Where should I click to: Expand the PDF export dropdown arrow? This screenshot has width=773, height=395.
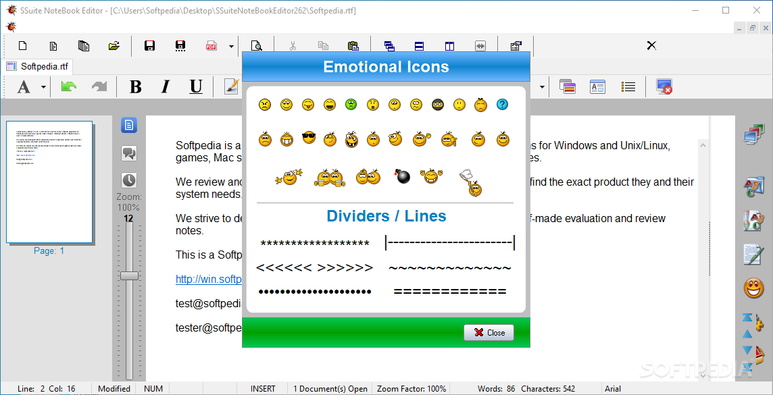(x=231, y=47)
